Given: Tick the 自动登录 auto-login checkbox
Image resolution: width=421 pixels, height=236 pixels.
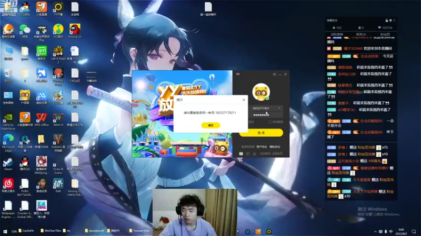Looking at the screenshot, I should [x=270, y=122].
